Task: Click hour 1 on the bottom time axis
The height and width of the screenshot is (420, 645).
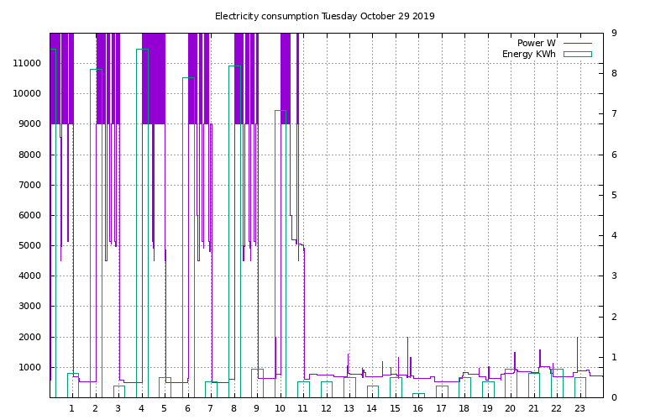Action: pos(72,408)
